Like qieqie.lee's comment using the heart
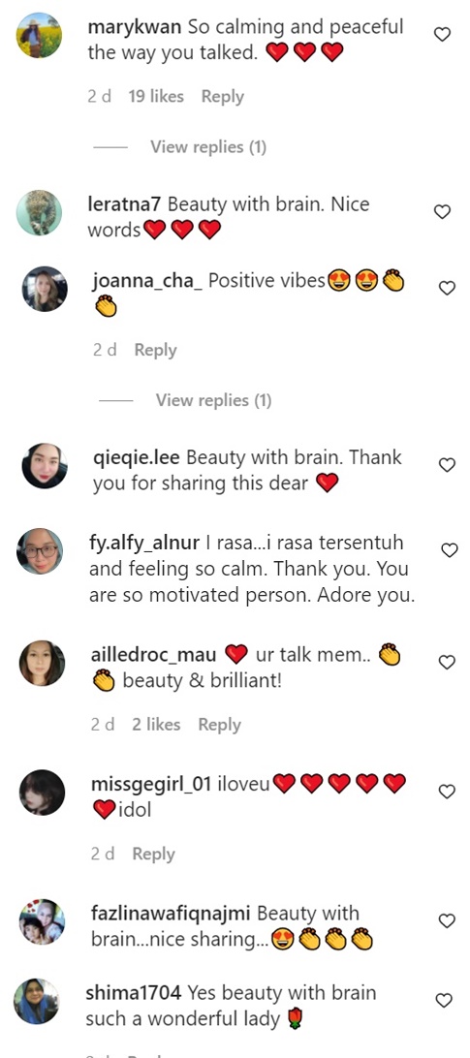 [x=447, y=465]
